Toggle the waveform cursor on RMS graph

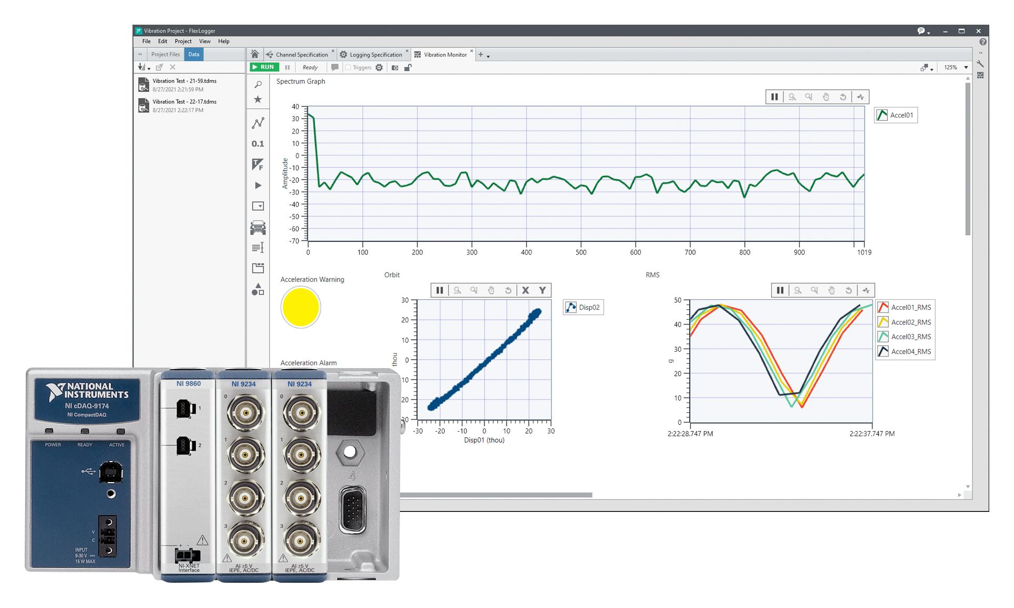866,290
